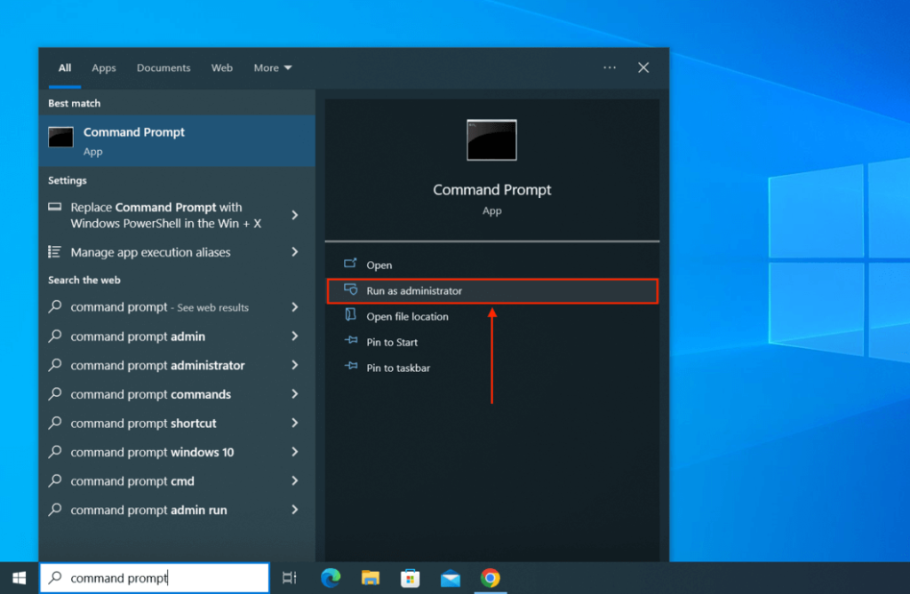Screen dimensions: 910x594
Task: Expand Manage app execution aliases arrow
Action: click(295, 252)
